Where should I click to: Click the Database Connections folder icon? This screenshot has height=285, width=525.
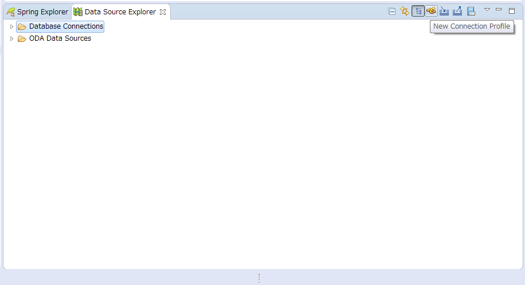[22, 26]
